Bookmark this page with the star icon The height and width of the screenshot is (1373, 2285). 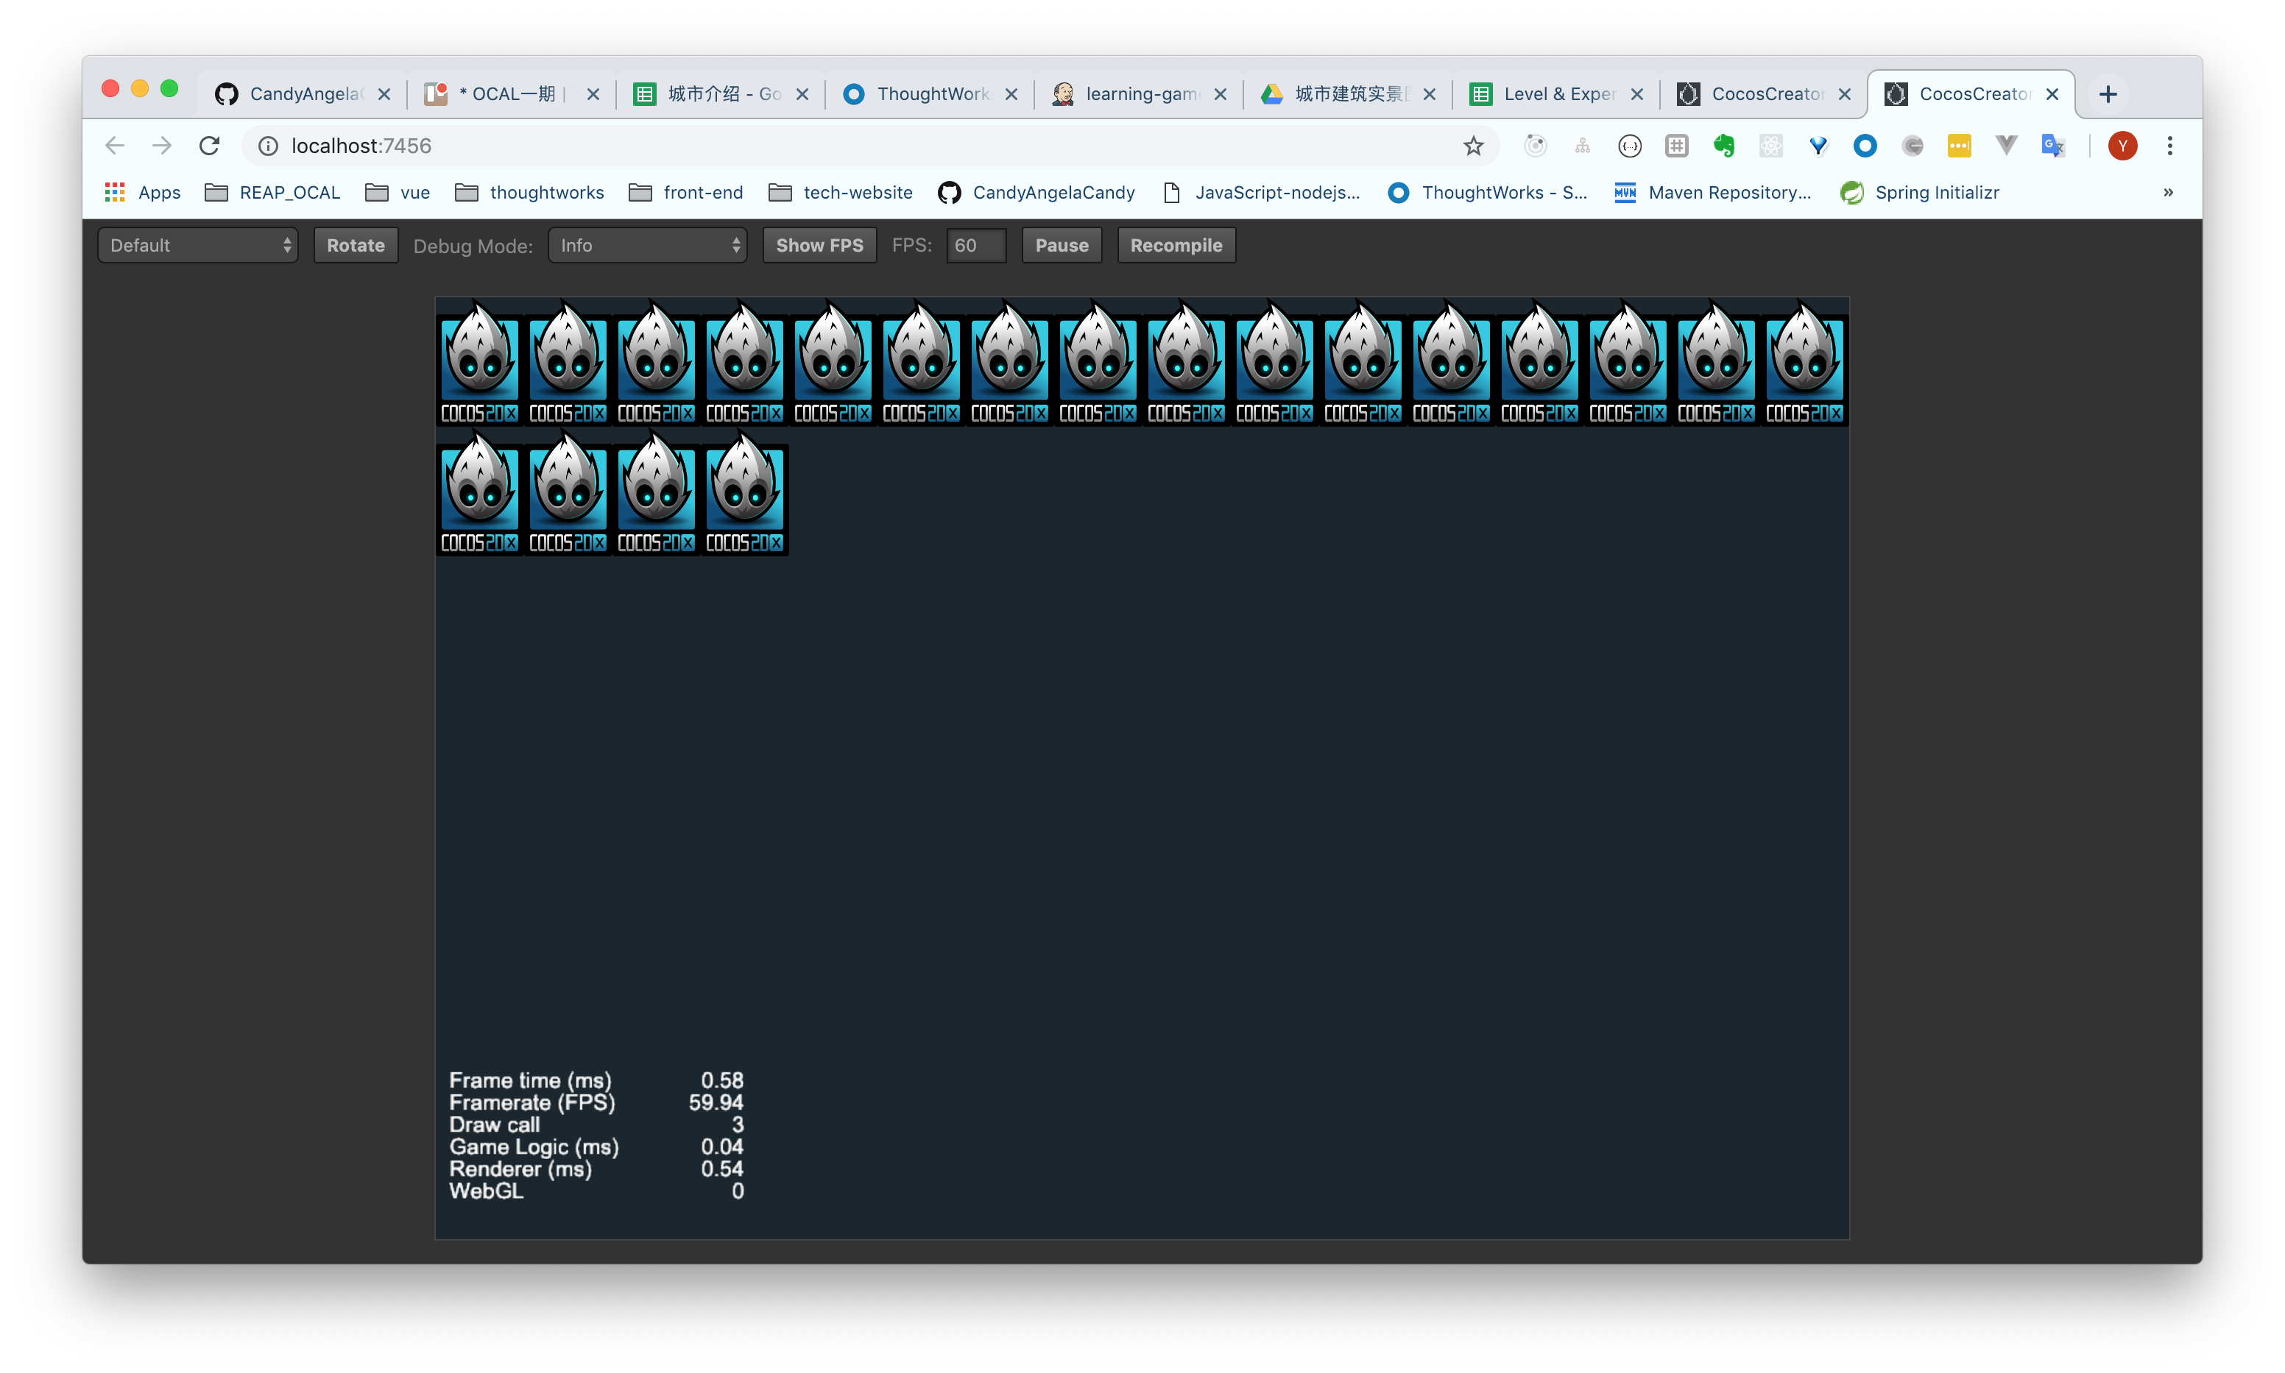[x=1473, y=145]
